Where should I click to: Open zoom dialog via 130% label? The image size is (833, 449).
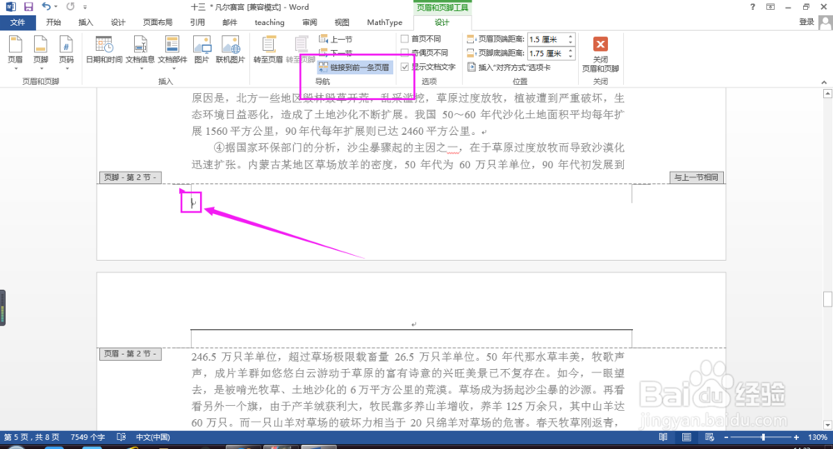(x=817, y=437)
